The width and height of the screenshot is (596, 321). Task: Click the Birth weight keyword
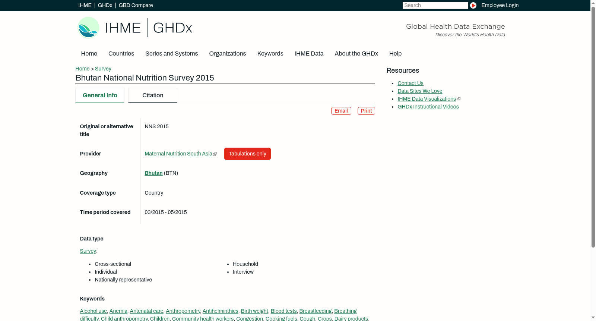click(254, 311)
